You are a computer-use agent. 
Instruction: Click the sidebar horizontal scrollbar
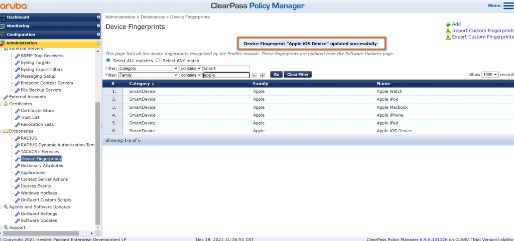click(41, 233)
